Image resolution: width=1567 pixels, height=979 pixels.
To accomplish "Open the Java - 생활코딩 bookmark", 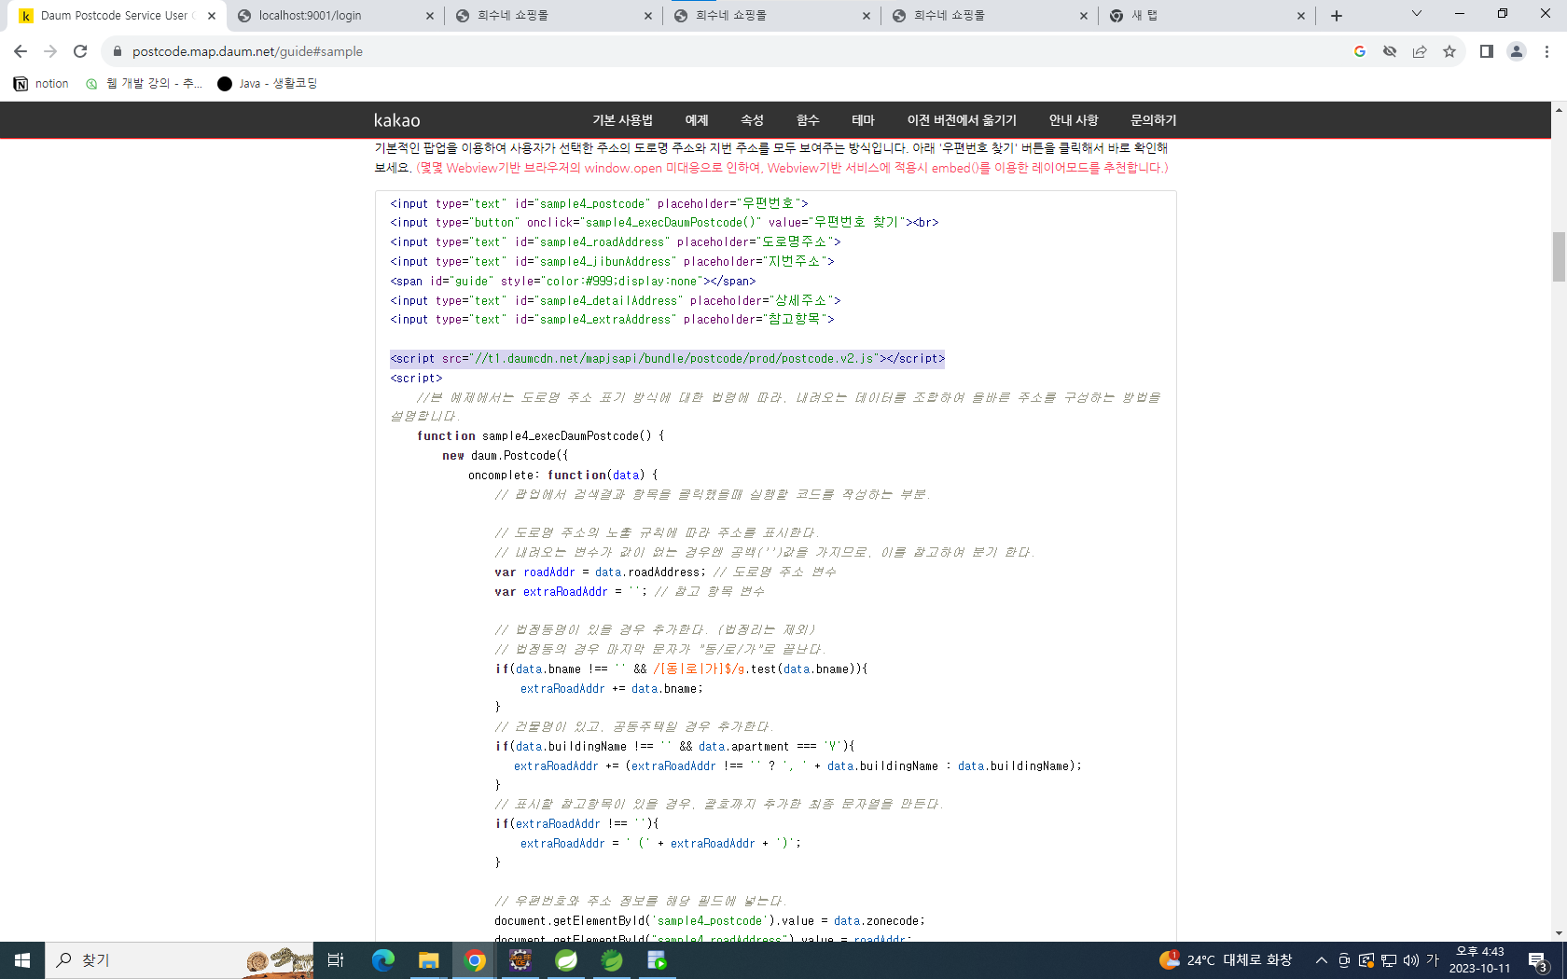I will click(268, 84).
